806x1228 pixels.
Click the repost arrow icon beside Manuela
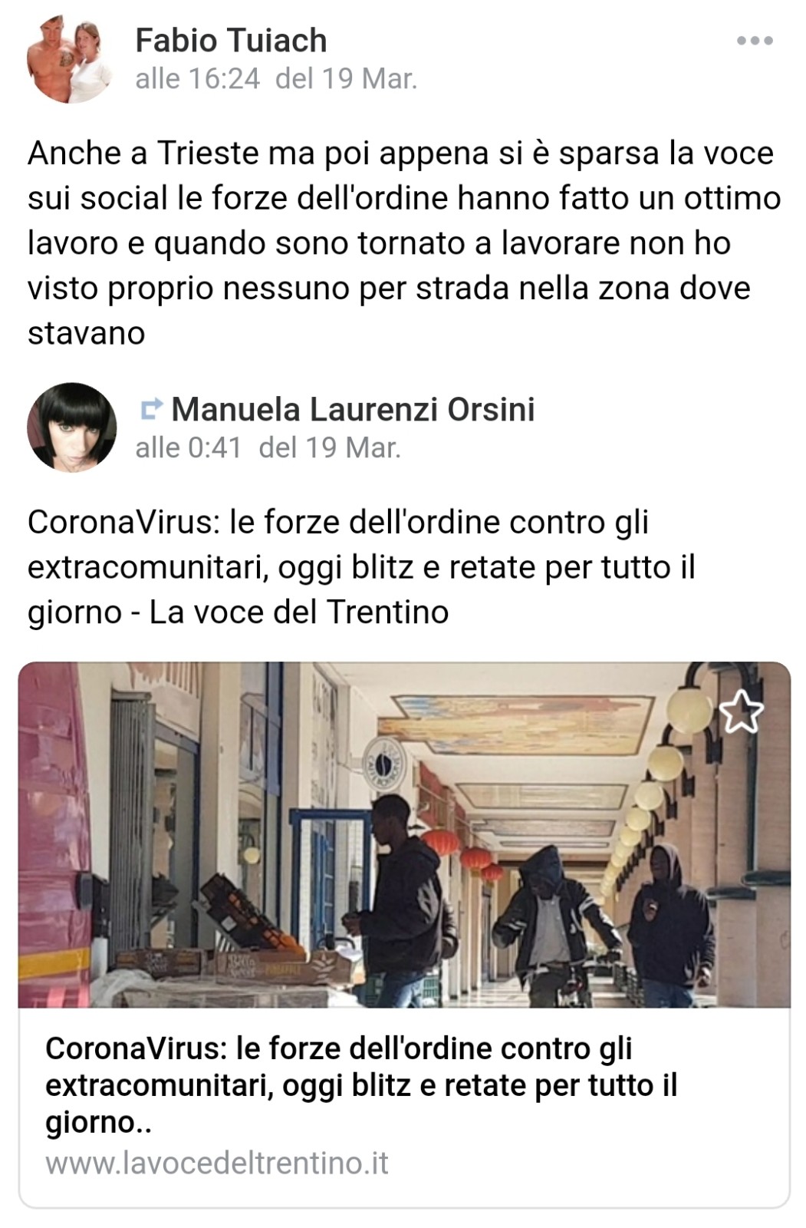152,409
